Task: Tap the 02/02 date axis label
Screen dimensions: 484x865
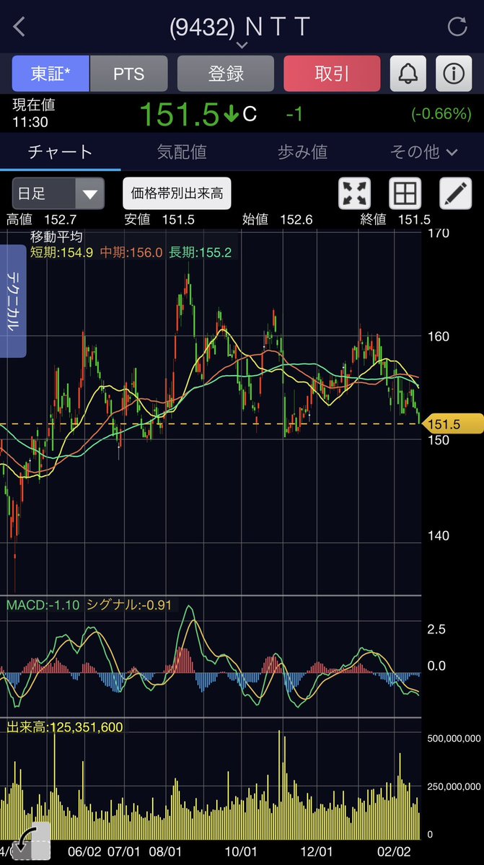Action: click(394, 851)
